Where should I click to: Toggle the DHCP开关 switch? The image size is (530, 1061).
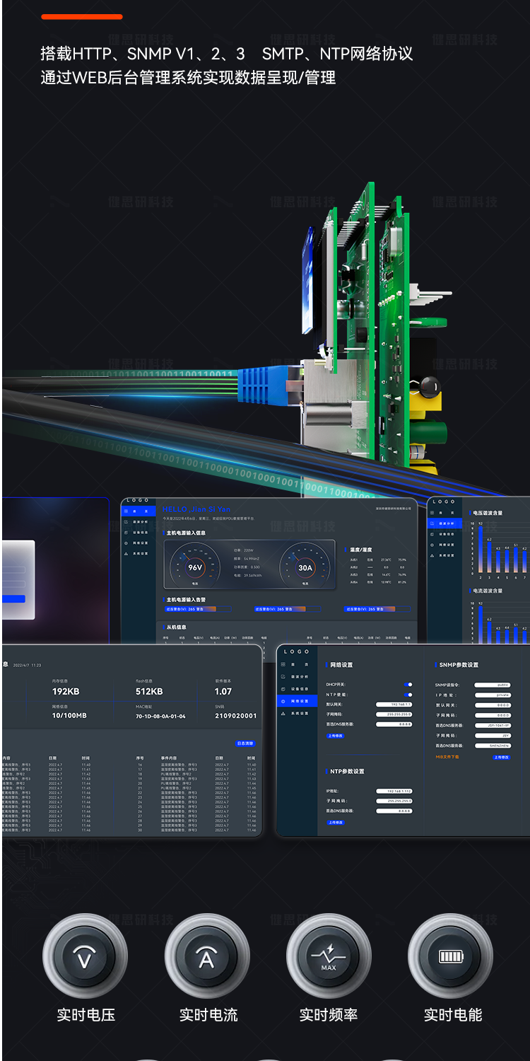click(408, 685)
